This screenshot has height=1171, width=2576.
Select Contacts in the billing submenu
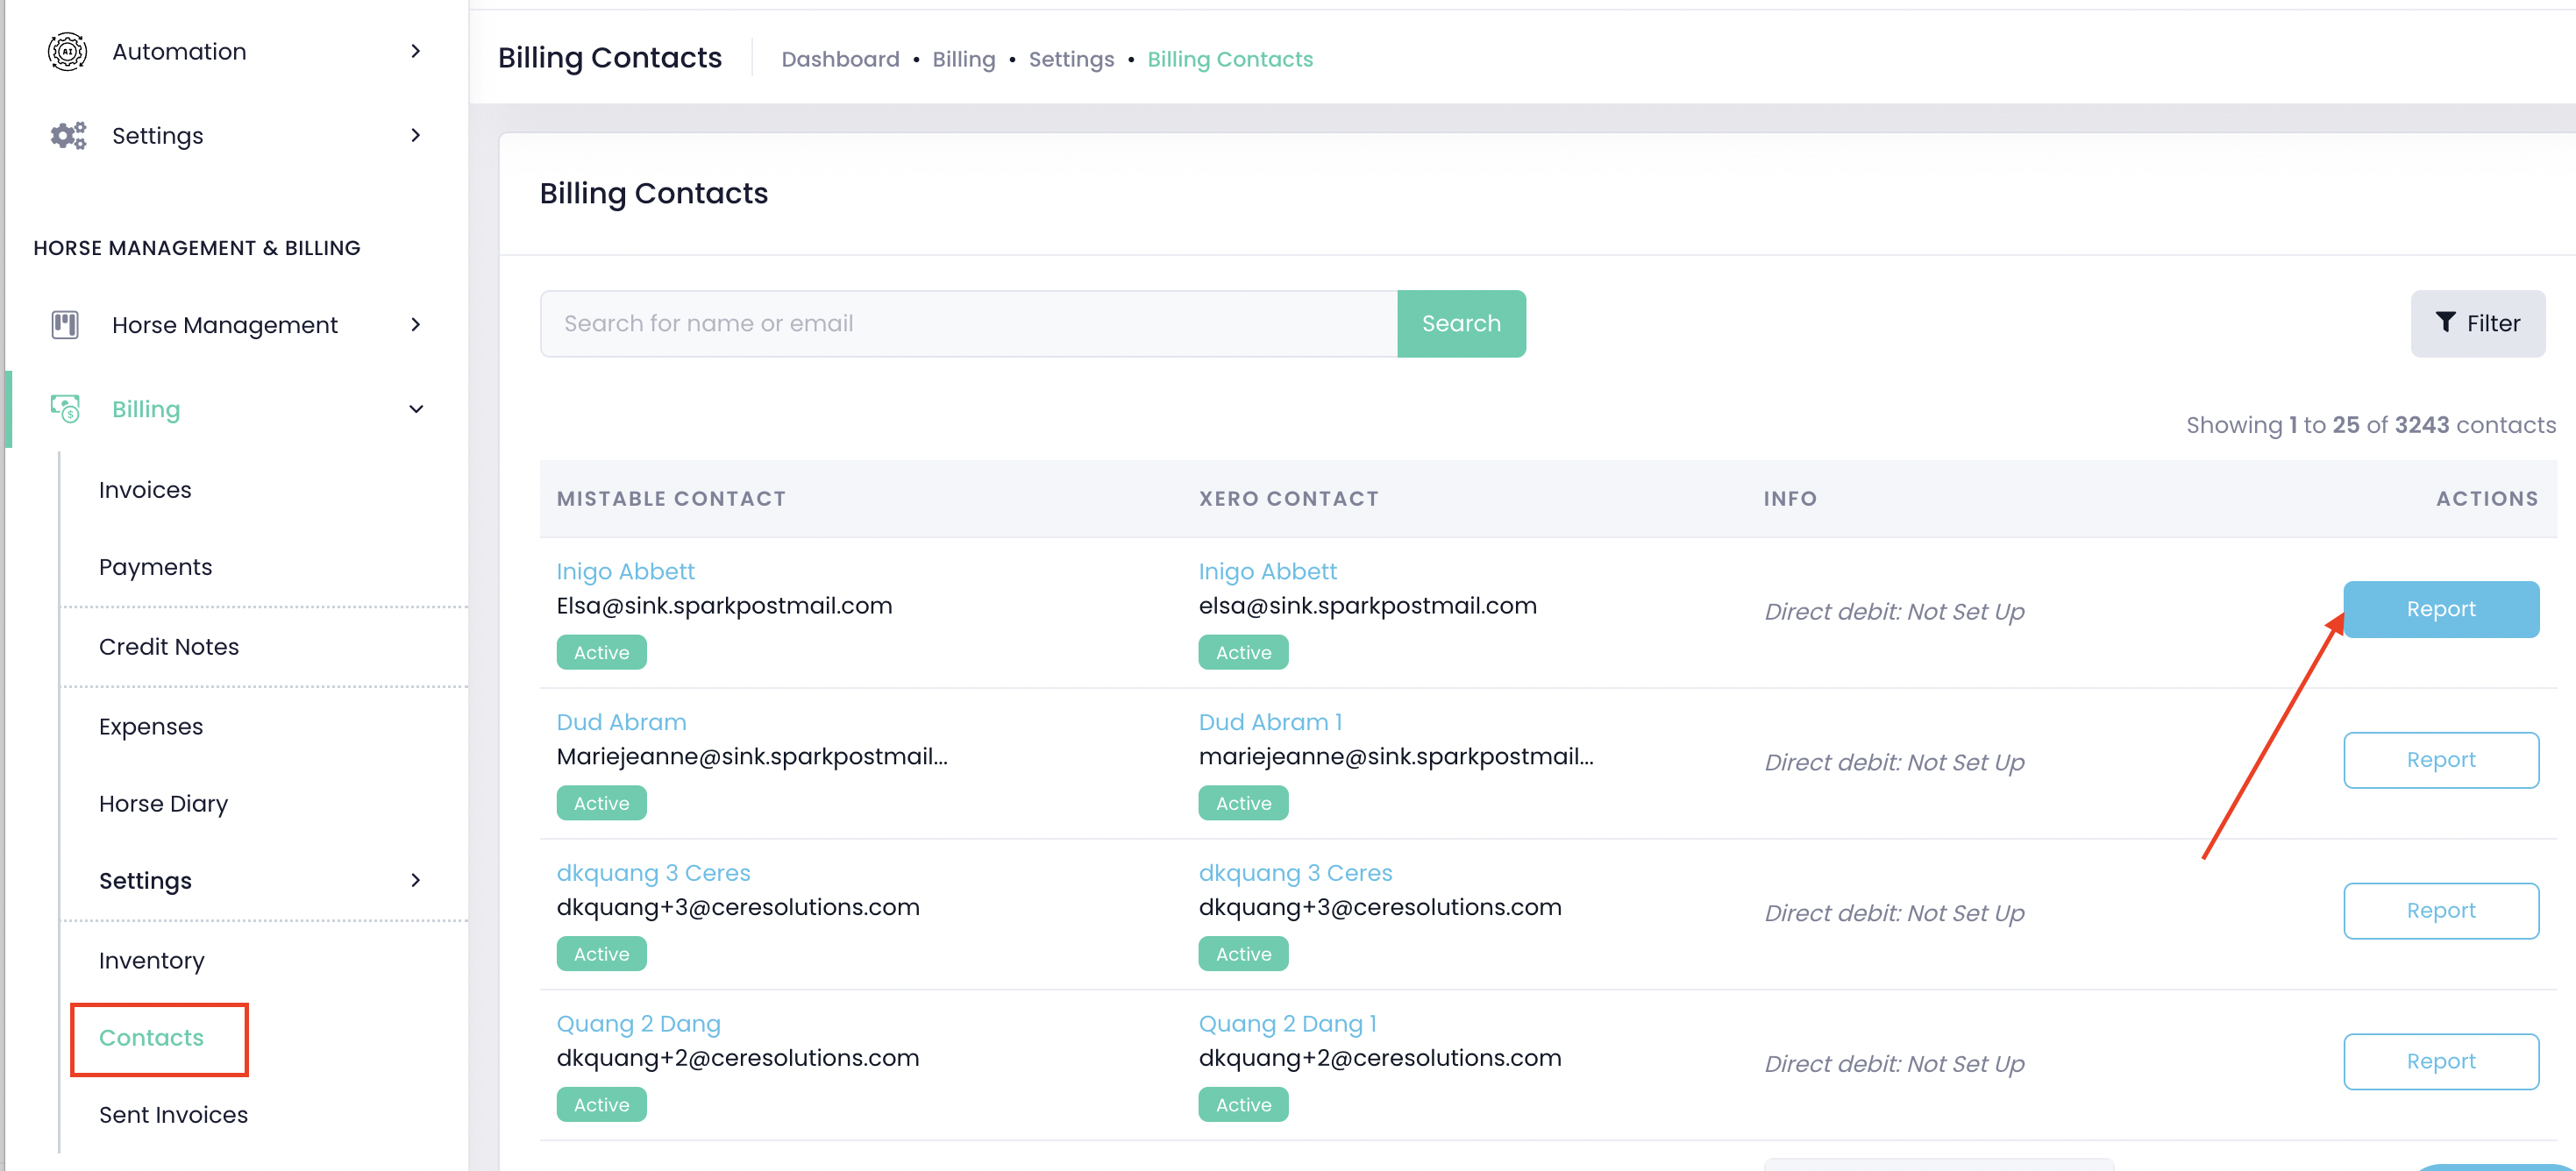(151, 1038)
